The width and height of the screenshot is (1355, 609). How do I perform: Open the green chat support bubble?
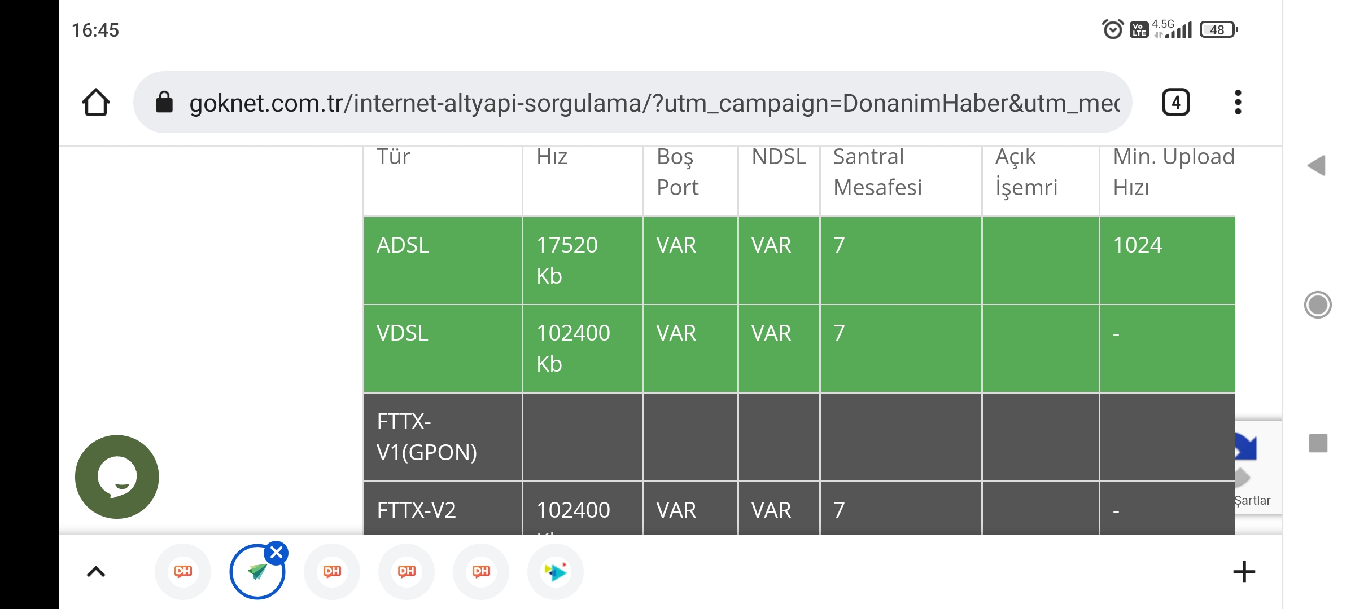coord(117,476)
